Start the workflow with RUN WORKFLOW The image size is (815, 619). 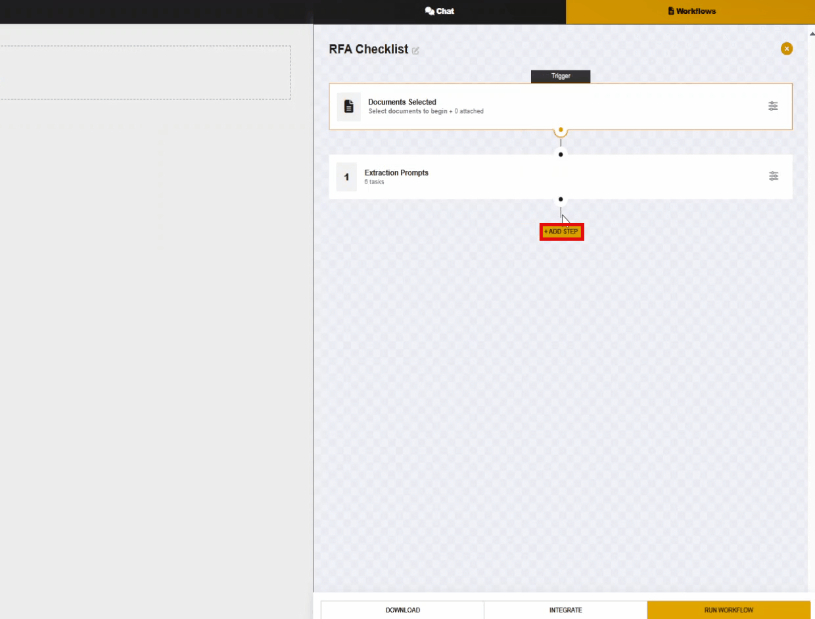click(728, 610)
